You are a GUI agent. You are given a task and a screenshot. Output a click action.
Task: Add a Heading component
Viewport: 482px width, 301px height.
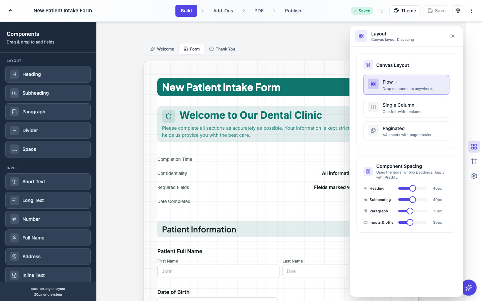[x=48, y=74]
